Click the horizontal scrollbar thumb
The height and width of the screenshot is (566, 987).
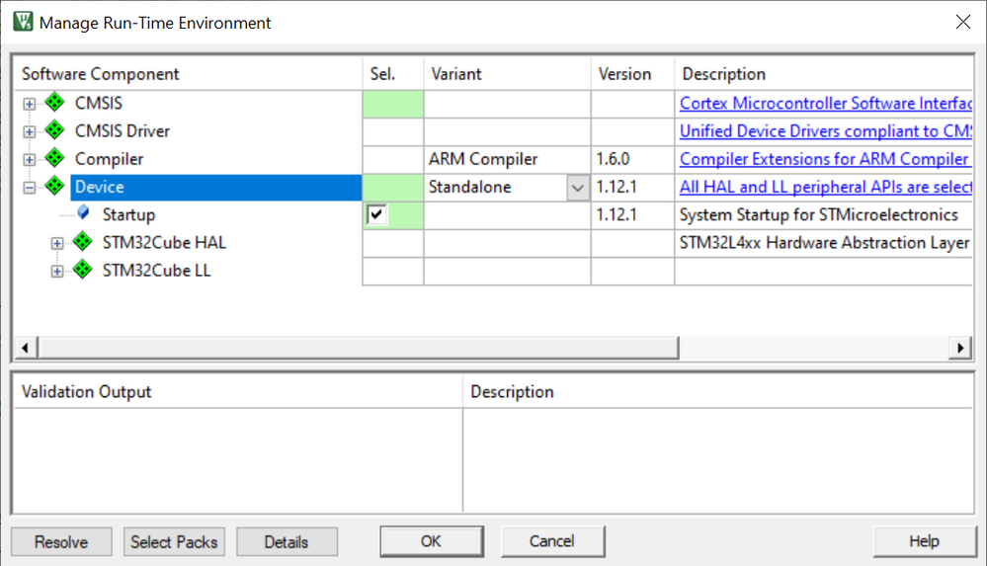359,348
